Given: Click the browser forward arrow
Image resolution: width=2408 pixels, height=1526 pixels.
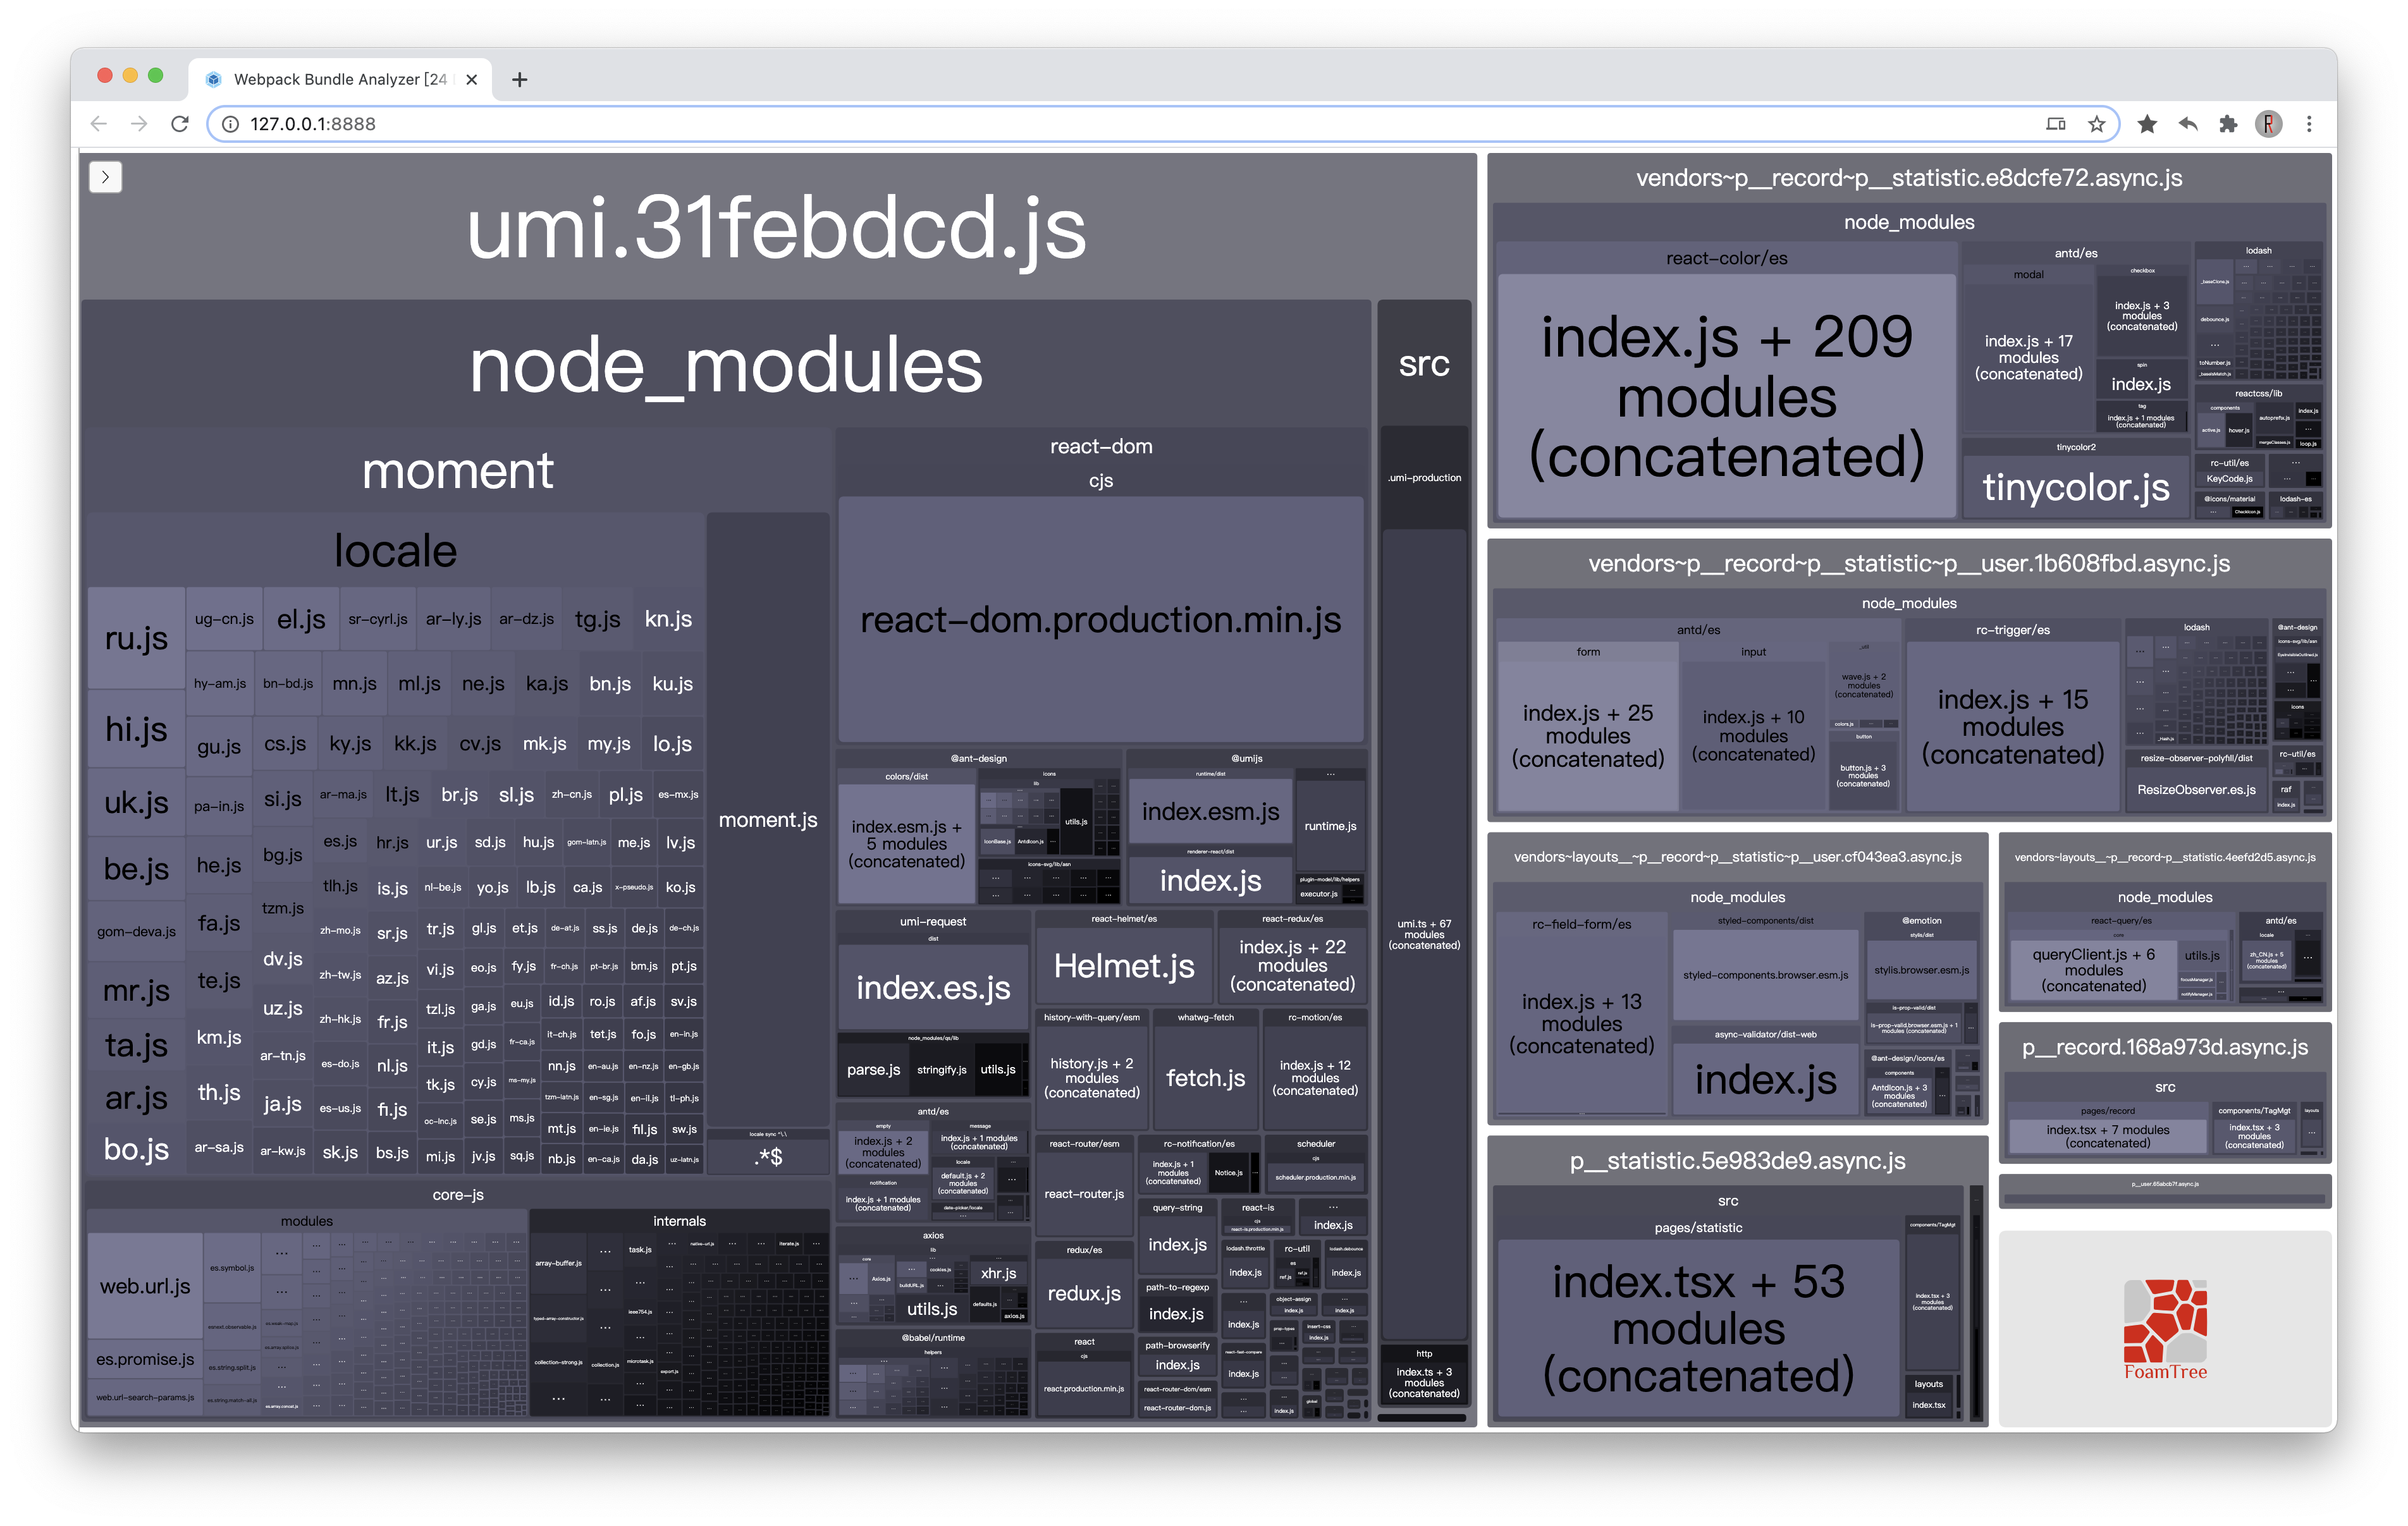Looking at the screenshot, I should click(139, 124).
